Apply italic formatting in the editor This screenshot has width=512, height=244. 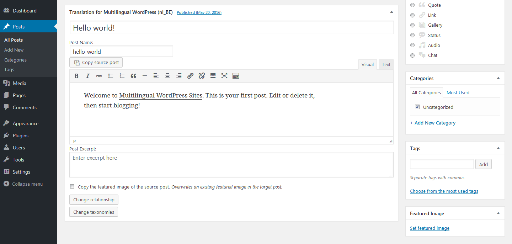pyautogui.click(x=88, y=76)
